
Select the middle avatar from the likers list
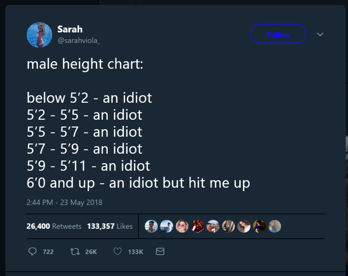[x=213, y=226]
